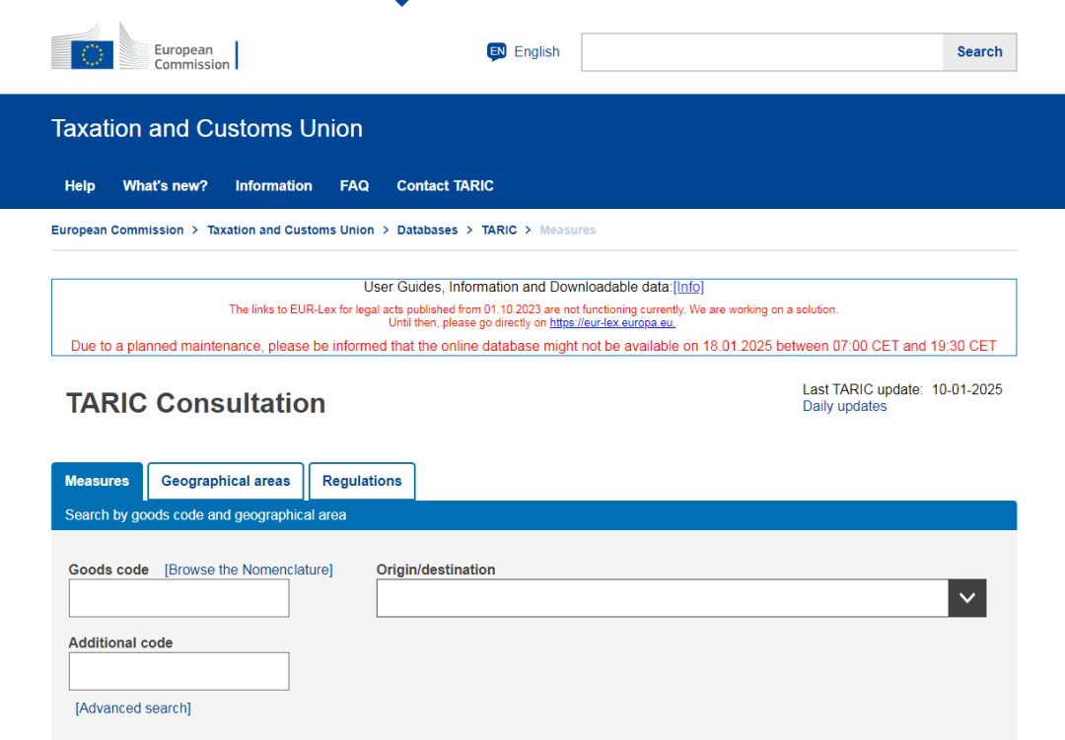Open the What's new? menu item

coord(165,186)
